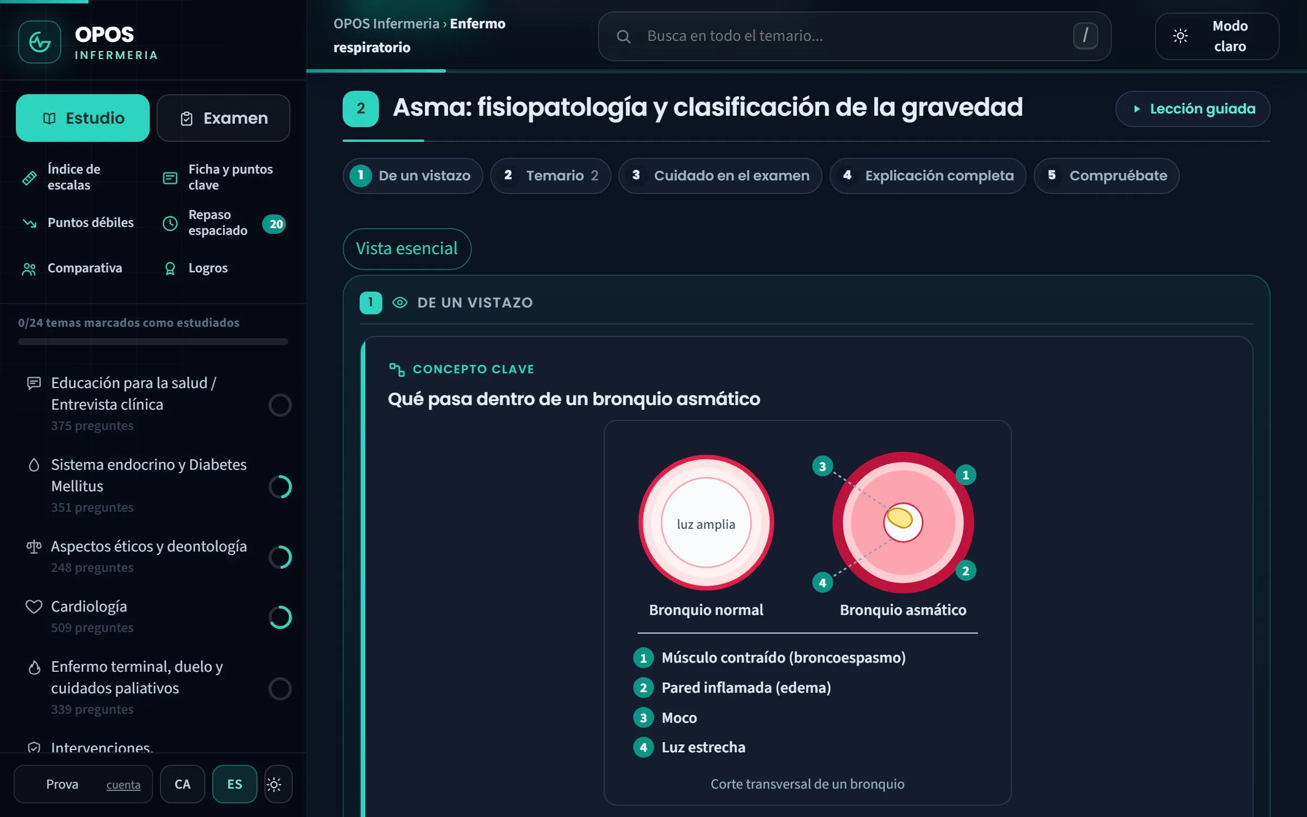
Task: Click the Comparativa people icon
Action: [29, 269]
